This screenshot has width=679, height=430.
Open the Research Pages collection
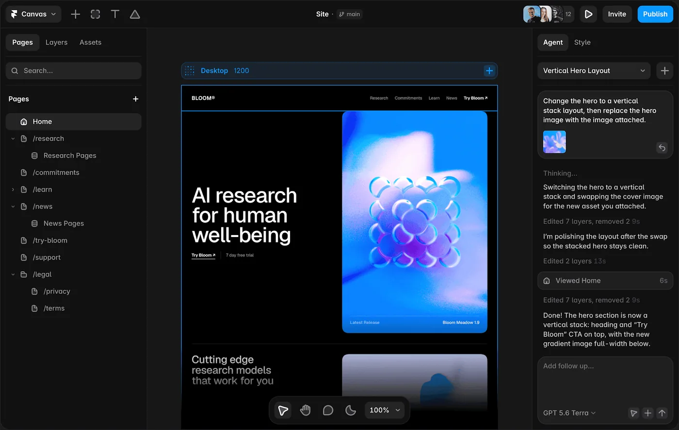tap(70, 156)
